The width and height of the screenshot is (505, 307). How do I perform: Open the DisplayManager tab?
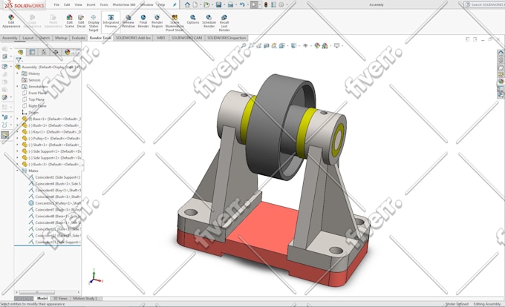67,52
